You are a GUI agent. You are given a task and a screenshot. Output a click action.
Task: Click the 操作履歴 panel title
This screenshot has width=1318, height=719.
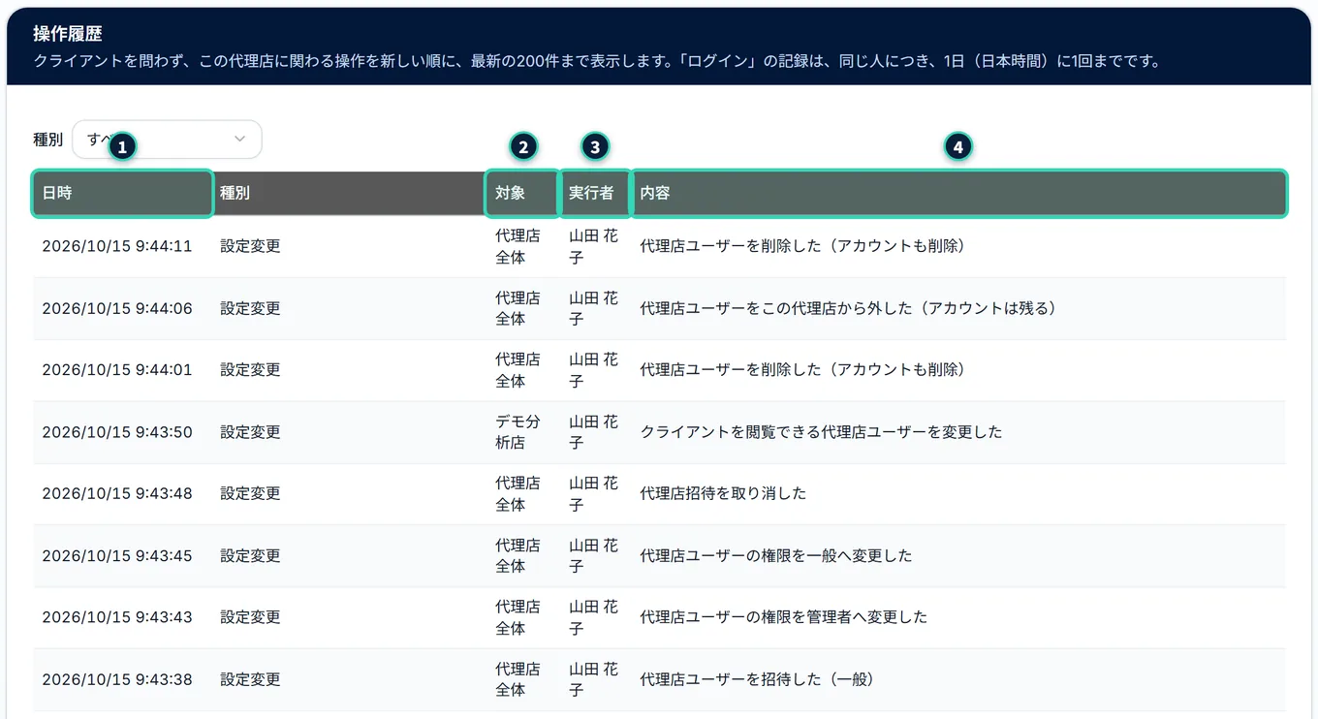click(x=68, y=34)
